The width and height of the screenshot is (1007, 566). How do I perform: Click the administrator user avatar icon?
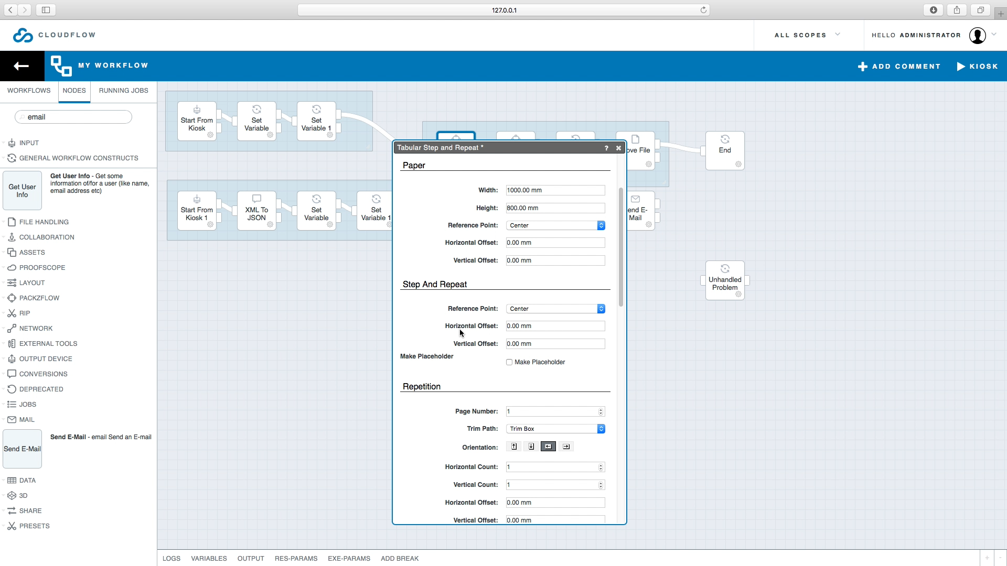[x=977, y=35]
